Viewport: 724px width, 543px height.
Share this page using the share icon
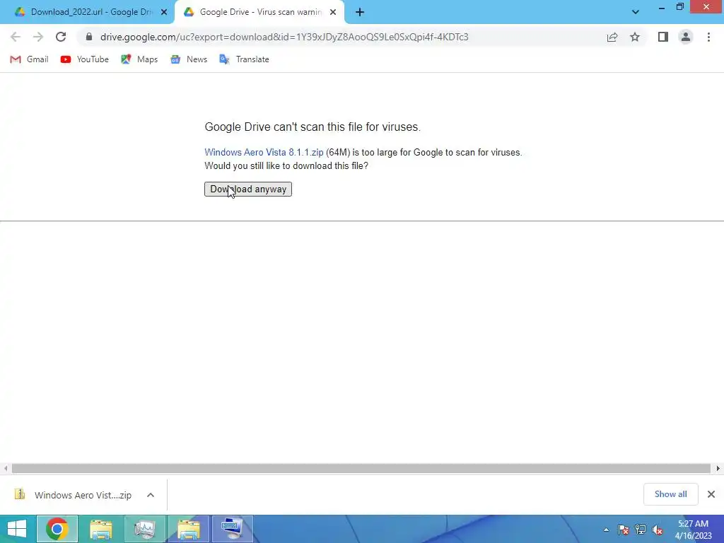tap(612, 37)
